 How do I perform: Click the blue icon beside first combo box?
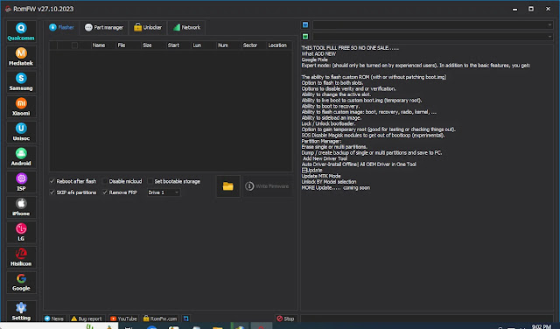[x=305, y=24]
